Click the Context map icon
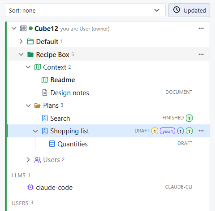The width and height of the screenshot is (215, 211). pyautogui.click(x=38, y=67)
